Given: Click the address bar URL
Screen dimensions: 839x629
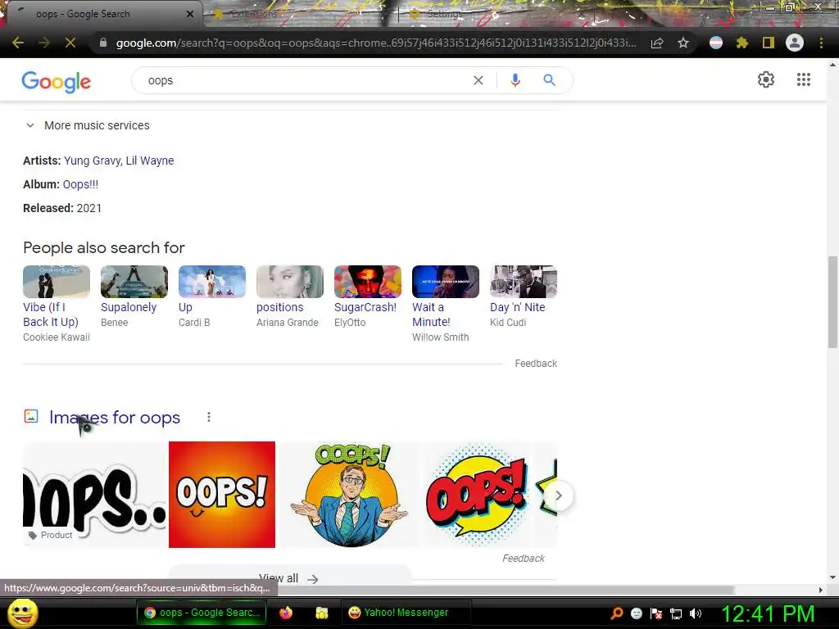Looking at the screenshot, I should coord(376,43).
